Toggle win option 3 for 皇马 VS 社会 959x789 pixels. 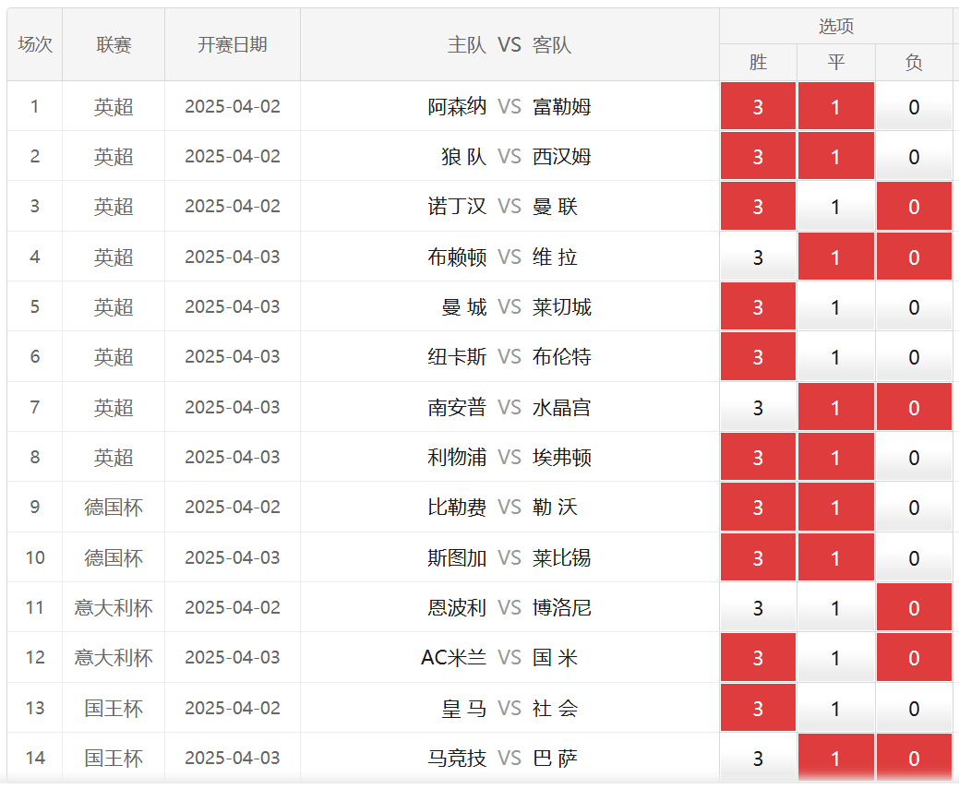(x=758, y=709)
